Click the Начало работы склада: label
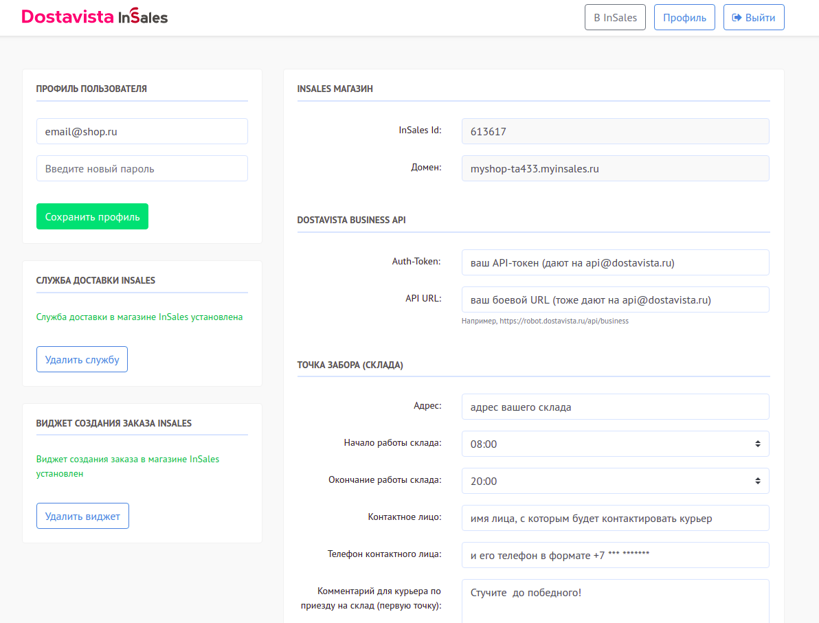The image size is (819, 623). pyautogui.click(x=393, y=442)
